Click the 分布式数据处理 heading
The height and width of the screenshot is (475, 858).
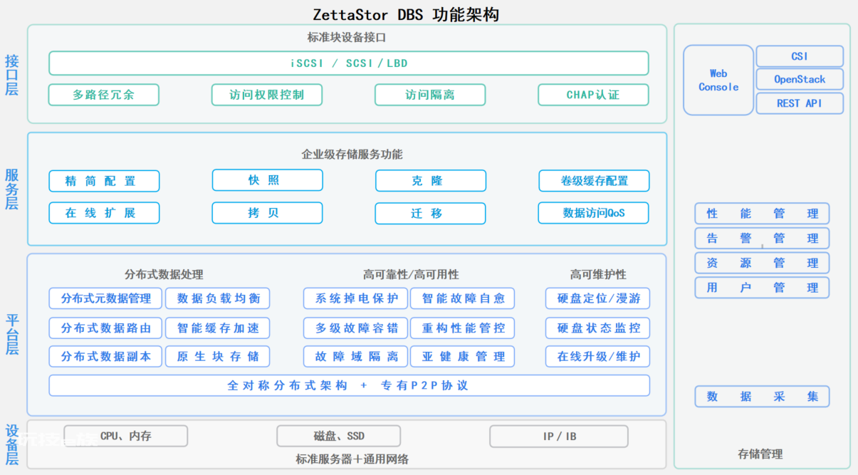[164, 274]
